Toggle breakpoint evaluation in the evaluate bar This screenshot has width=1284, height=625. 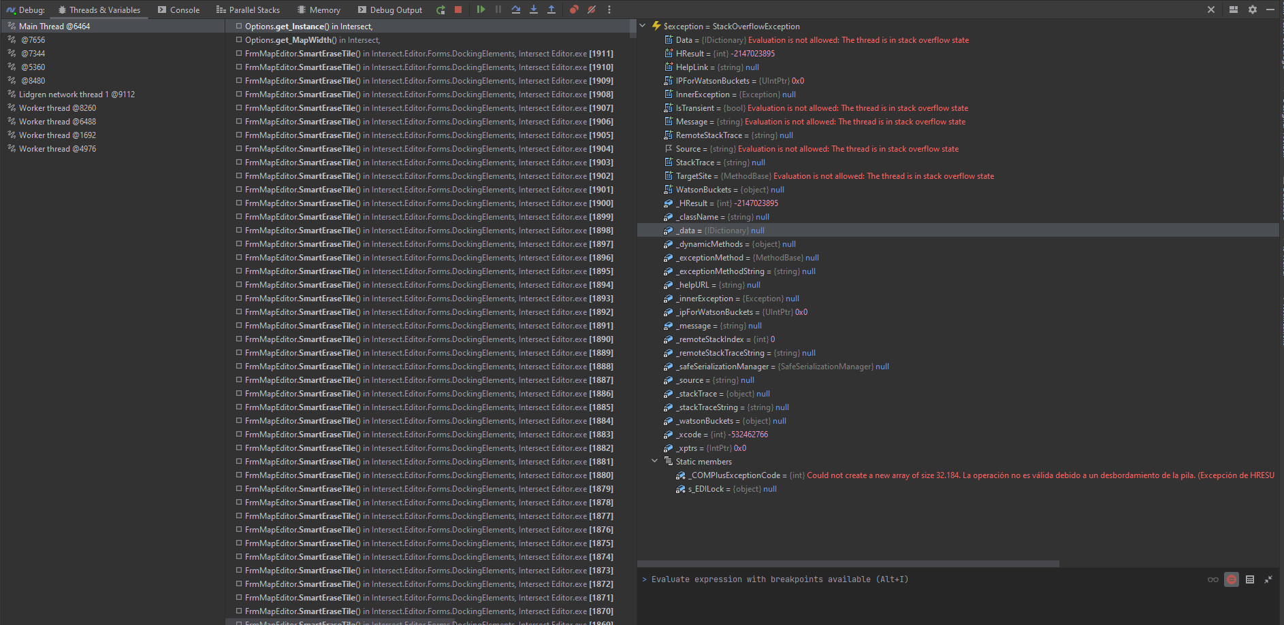(1232, 579)
